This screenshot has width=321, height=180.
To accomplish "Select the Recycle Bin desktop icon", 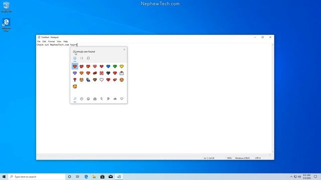I will [7, 6].
